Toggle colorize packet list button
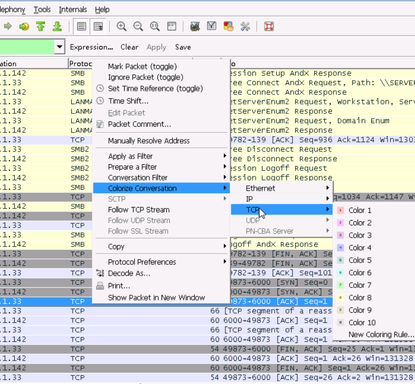 pyautogui.click(x=81, y=26)
